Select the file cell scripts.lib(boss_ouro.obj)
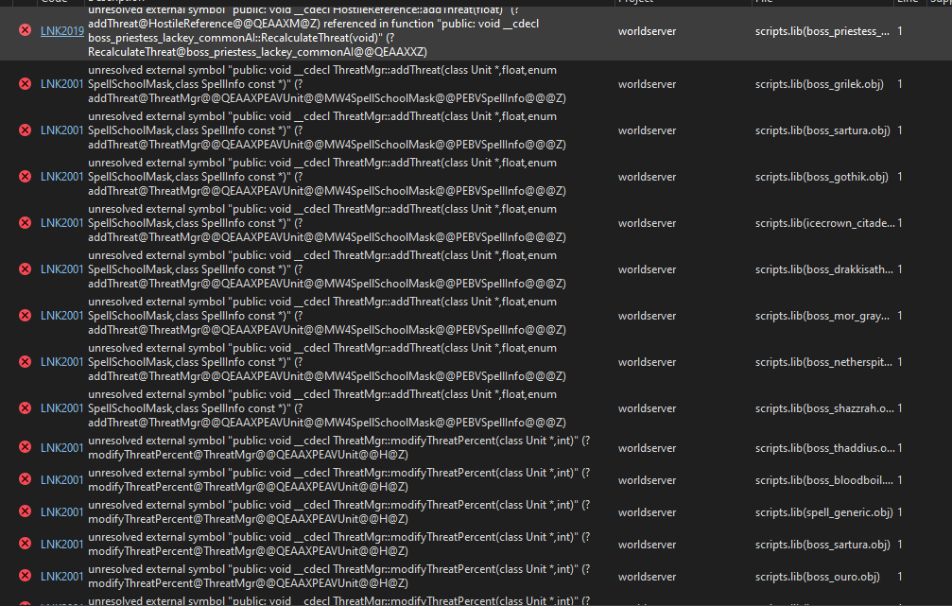Screen dimensions: 952x606 817,577
